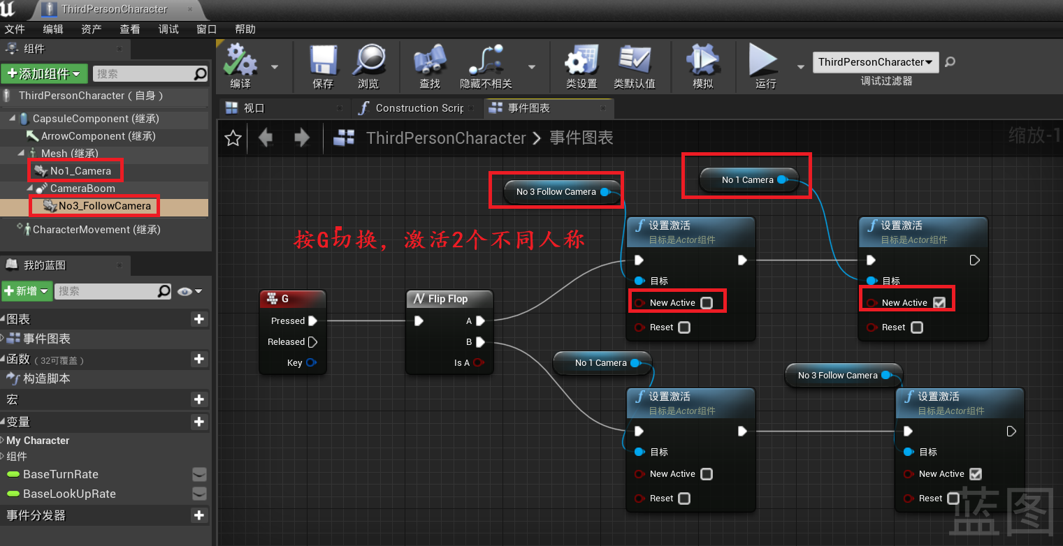The height and width of the screenshot is (546, 1063).
Task: Open Class Defaults (类默认值) icon
Action: [635, 61]
